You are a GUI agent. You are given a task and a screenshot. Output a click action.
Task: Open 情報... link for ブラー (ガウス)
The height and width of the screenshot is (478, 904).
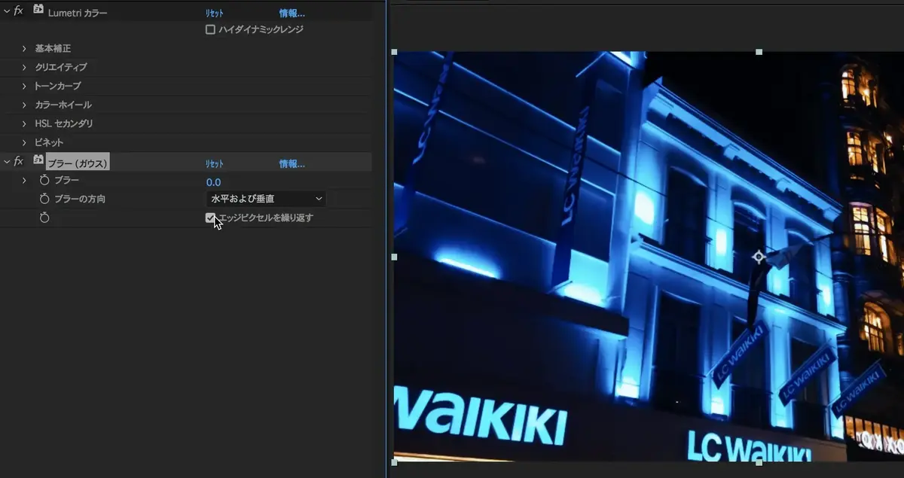click(x=292, y=164)
